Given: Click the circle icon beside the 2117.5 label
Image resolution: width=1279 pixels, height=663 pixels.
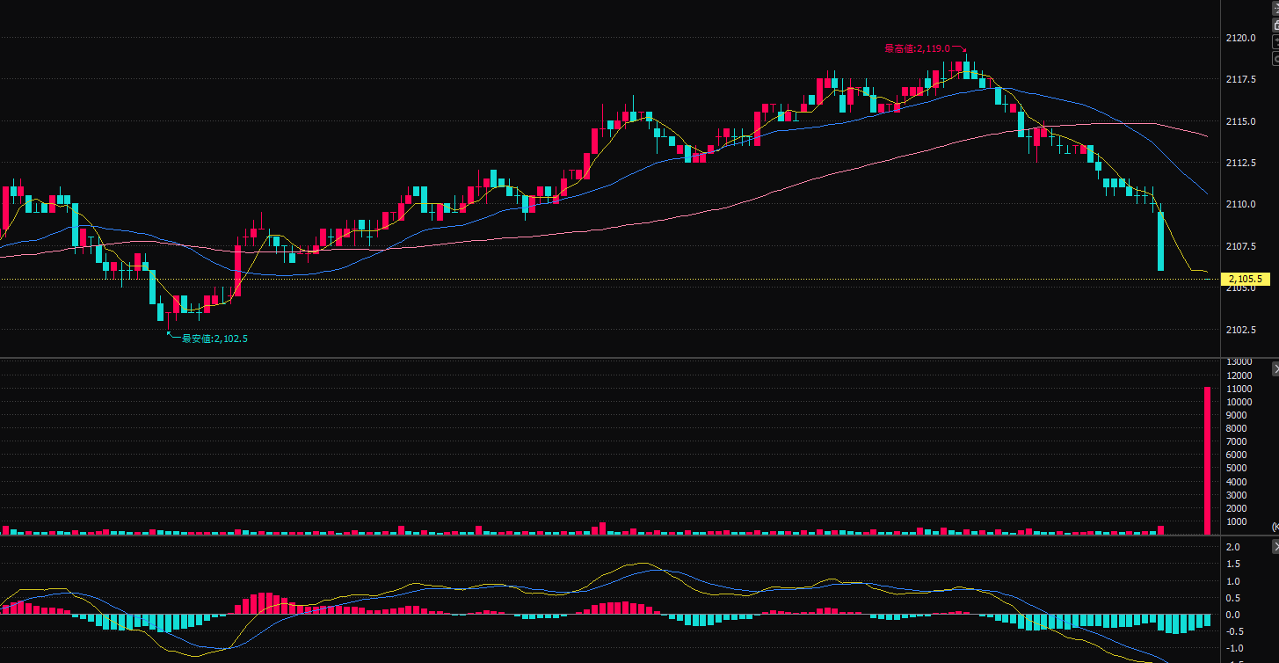Looking at the screenshot, I should [x=1275, y=59].
